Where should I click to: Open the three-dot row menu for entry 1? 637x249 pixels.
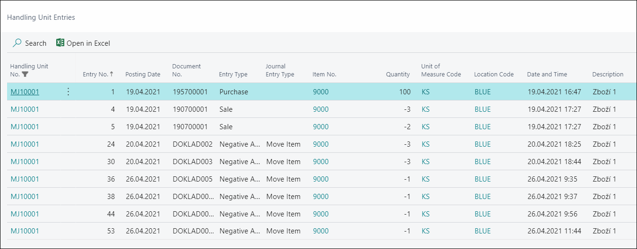click(68, 92)
